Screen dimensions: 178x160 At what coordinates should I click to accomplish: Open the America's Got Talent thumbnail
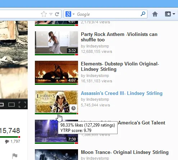pyautogui.click(x=56, y=131)
